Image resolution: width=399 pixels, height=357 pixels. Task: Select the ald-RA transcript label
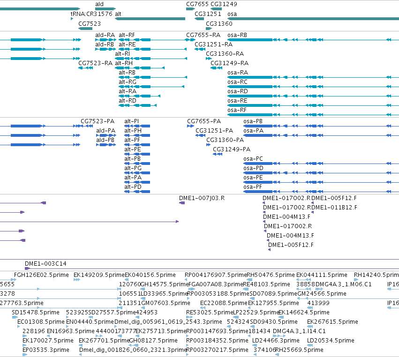tap(105, 35)
